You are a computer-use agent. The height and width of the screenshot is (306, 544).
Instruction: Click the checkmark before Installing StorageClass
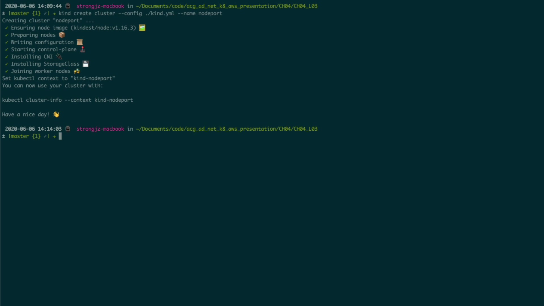coord(7,64)
